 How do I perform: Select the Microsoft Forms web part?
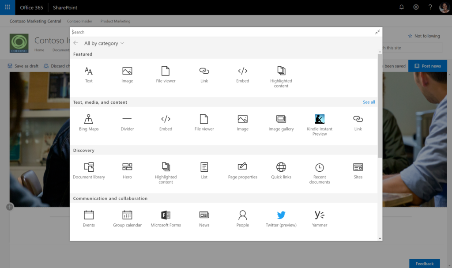click(x=166, y=219)
